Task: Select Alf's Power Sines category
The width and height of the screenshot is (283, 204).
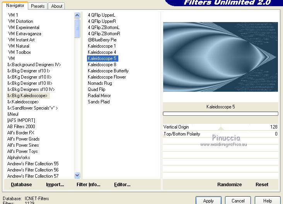Action: [x=23, y=145]
